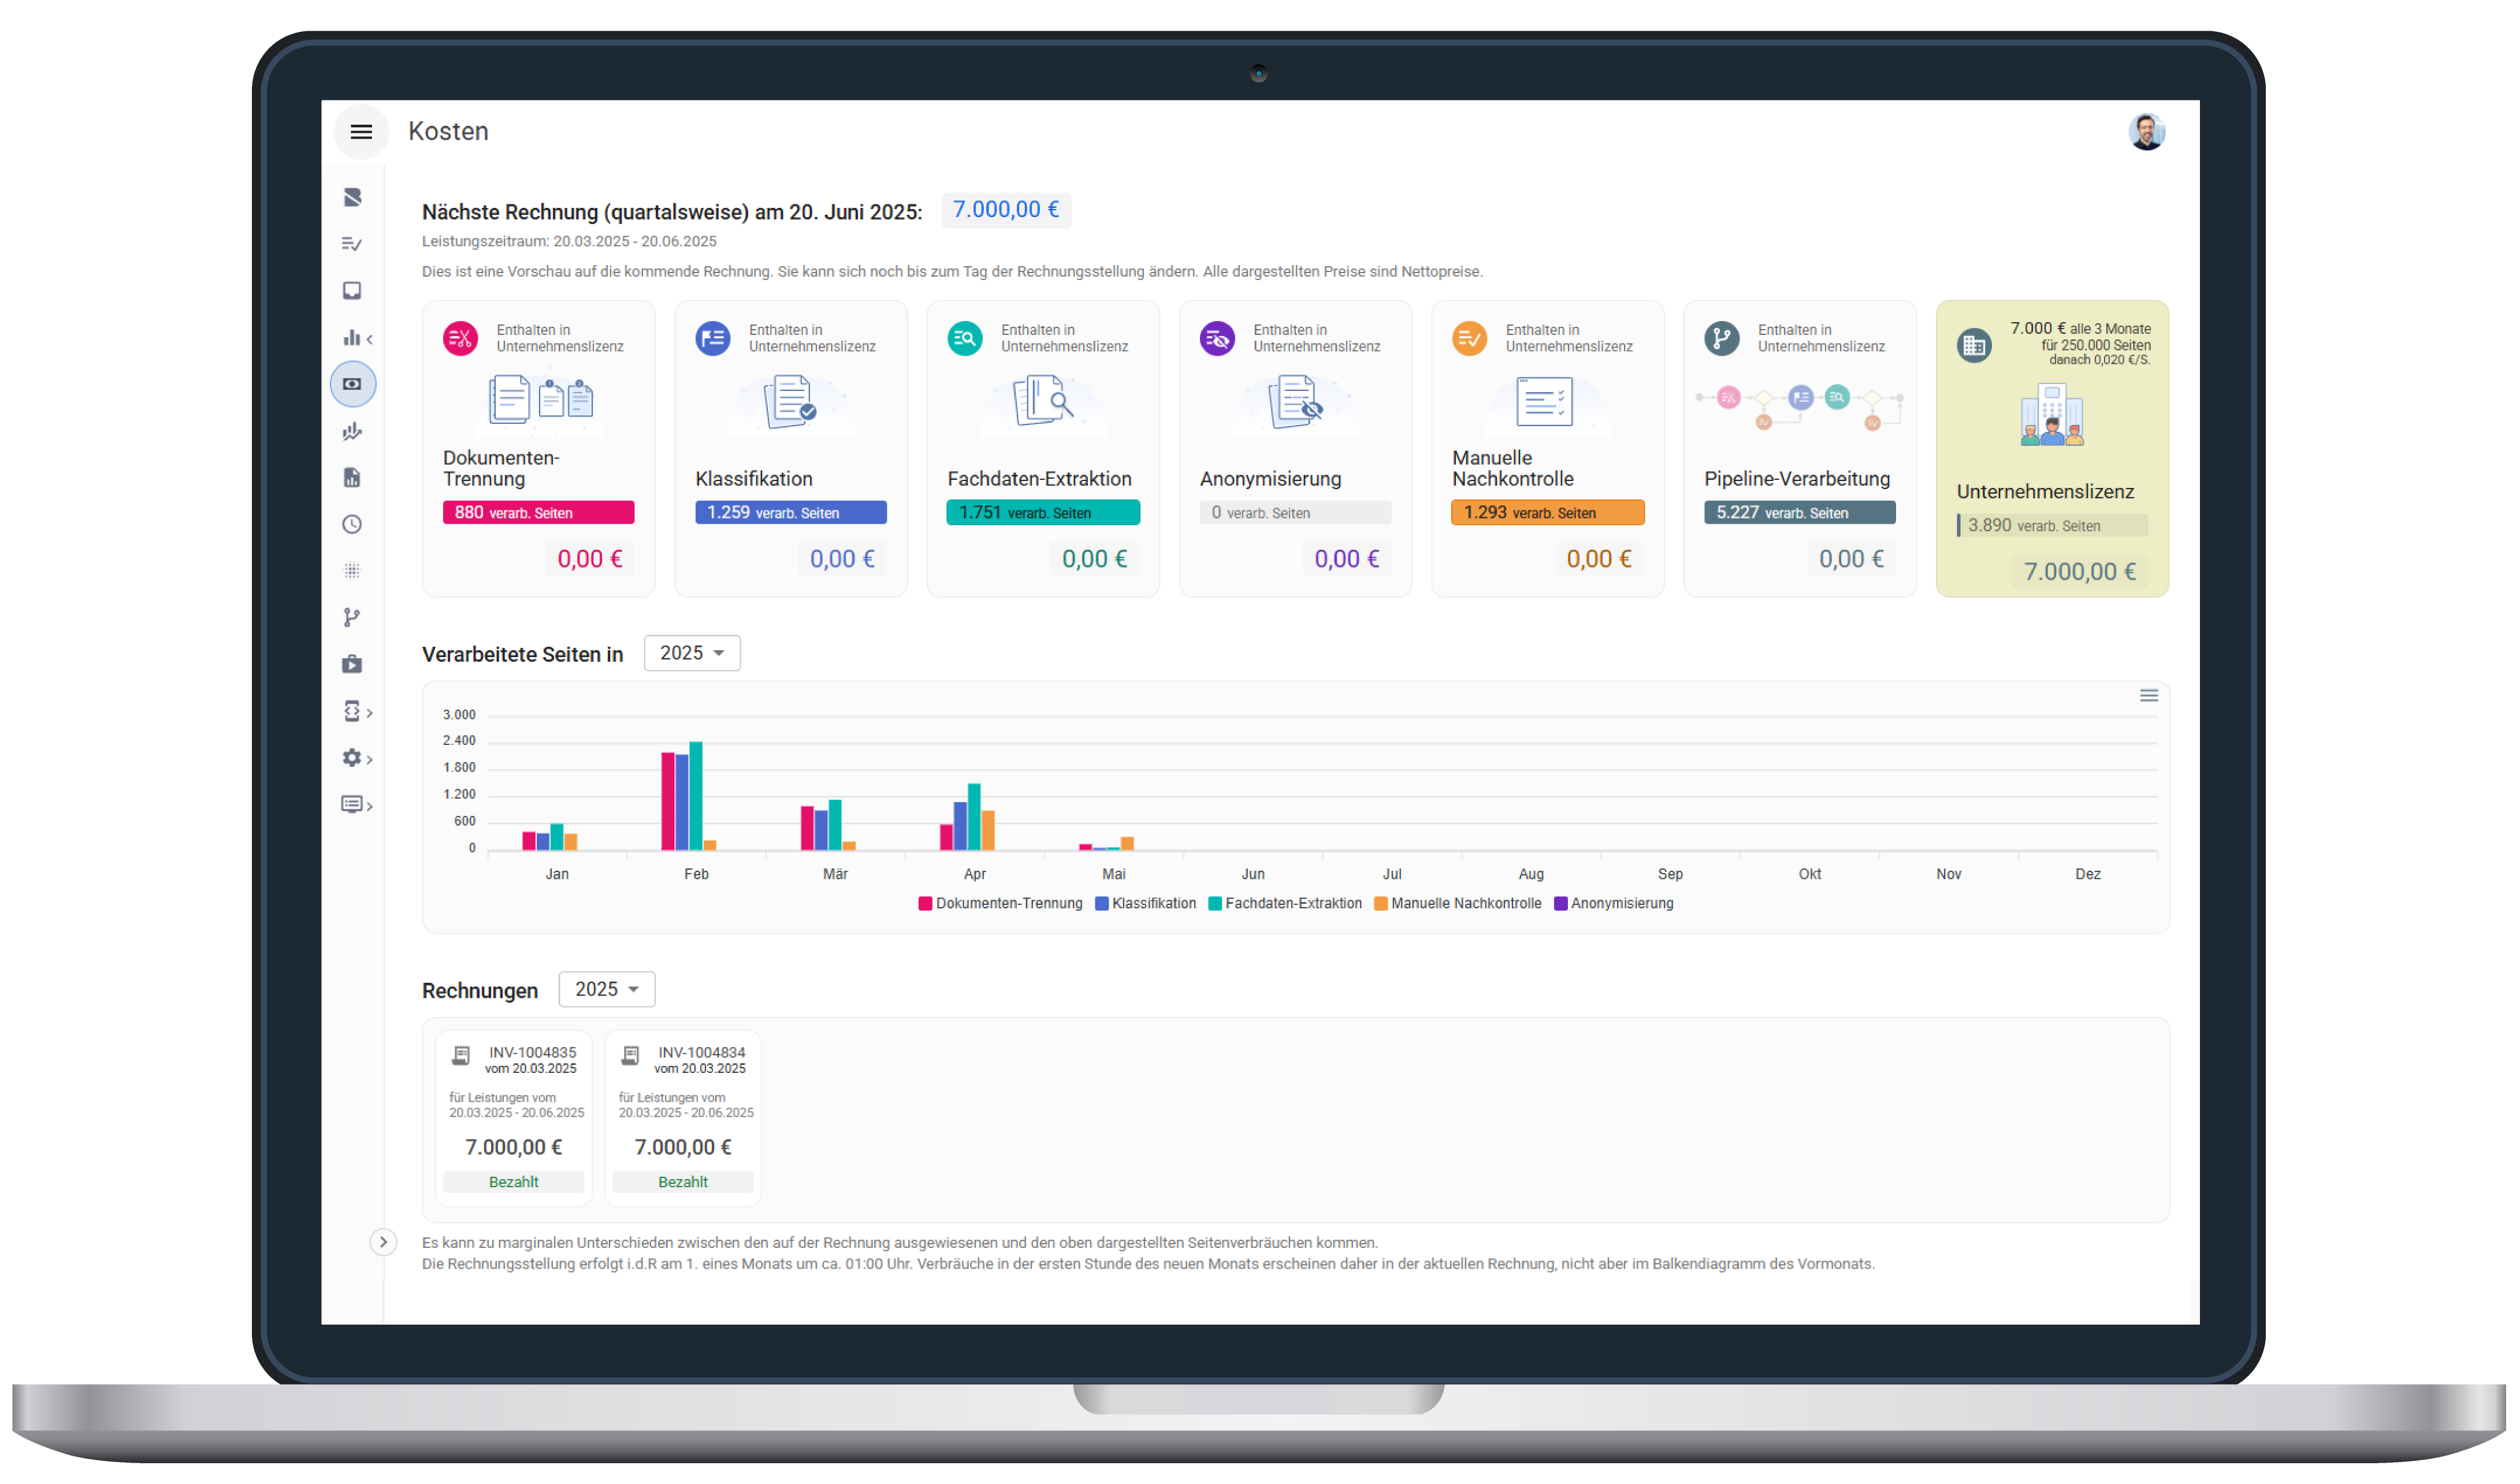
Task: Click the Dokumenten-Trennung scissors icon
Action: (460, 339)
